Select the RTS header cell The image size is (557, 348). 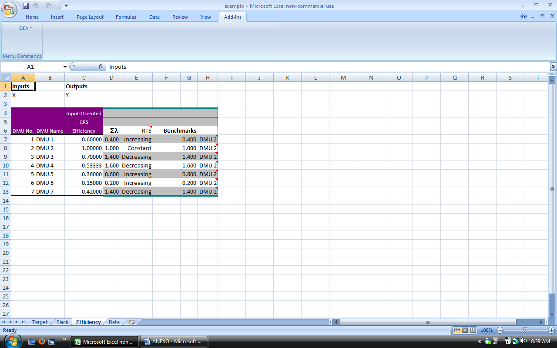coord(136,130)
